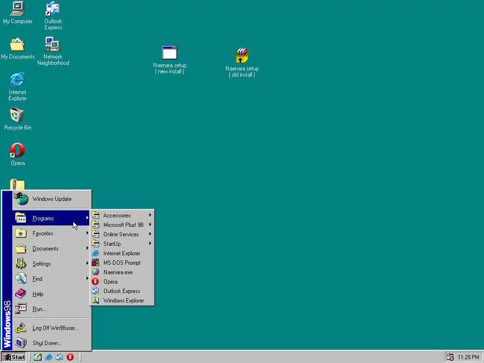Launch Internet Explorer from Programs menu
The width and height of the screenshot is (484, 363).
[122, 253]
